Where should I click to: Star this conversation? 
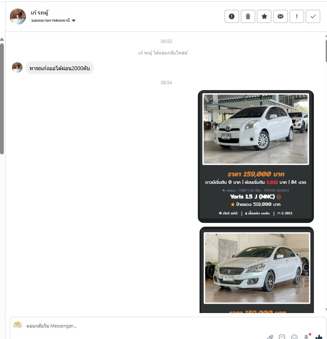(x=264, y=17)
